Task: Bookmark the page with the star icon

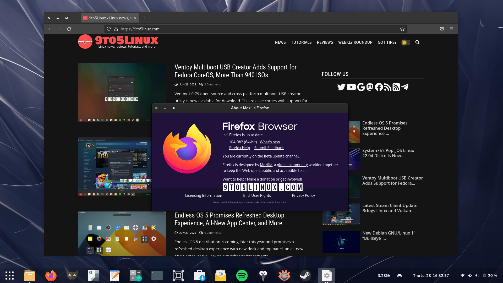Action: coord(402,29)
